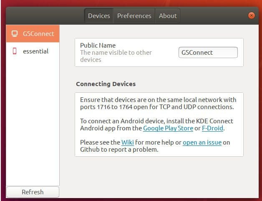This screenshot has width=262, height=201.
Task: Click the Public Name label
Action: (x=98, y=46)
